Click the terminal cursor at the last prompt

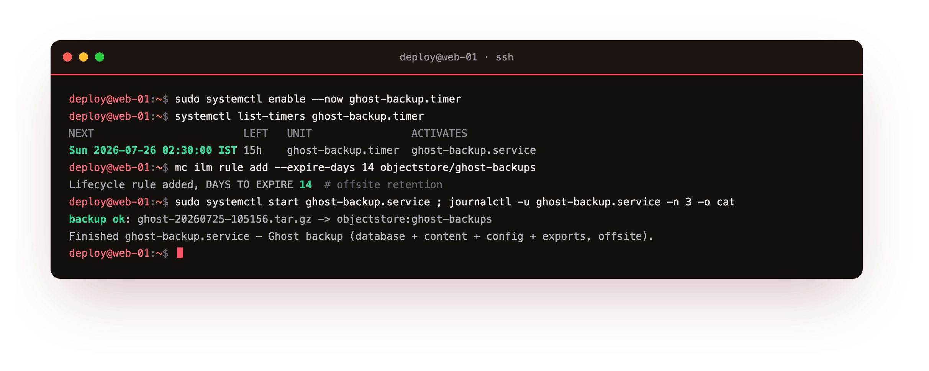point(180,253)
